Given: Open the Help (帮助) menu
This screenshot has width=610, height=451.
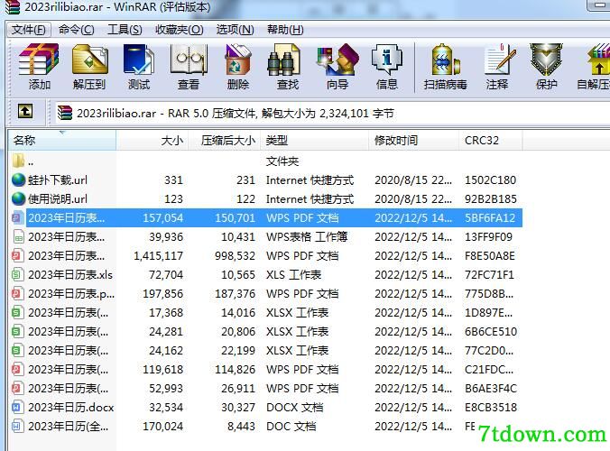Looking at the screenshot, I should point(285,30).
